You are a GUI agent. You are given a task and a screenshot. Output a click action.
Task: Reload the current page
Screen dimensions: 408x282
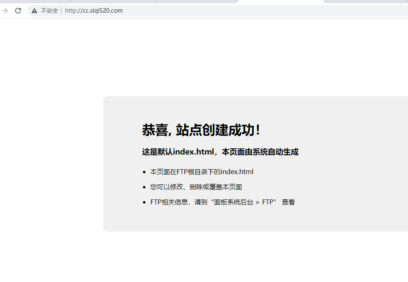[18, 11]
